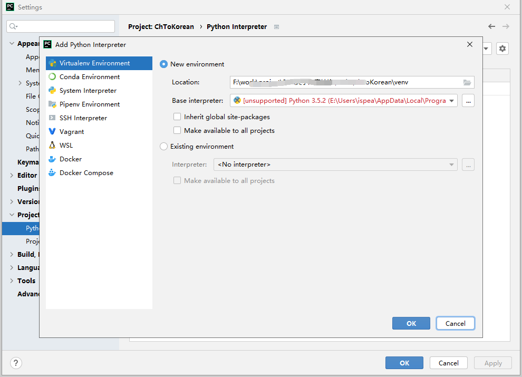522x377 pixels.
Task: Click Project: ChToKorean breadcrumb
Action: [161, 27]
